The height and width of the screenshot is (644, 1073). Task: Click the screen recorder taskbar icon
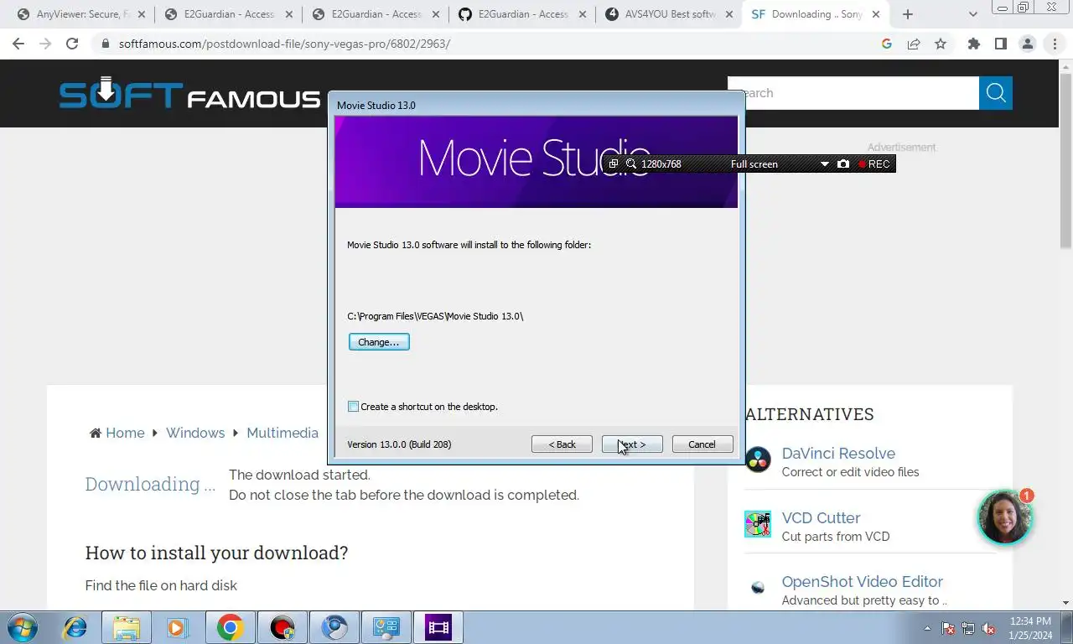pyautogui.click(x=283, y=627)
